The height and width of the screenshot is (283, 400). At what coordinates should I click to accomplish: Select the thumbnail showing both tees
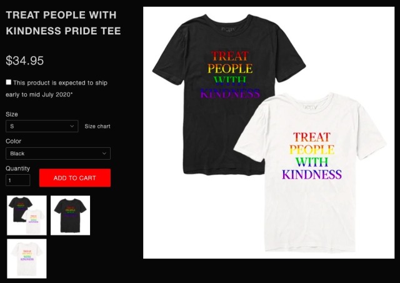tap(27, 215)
